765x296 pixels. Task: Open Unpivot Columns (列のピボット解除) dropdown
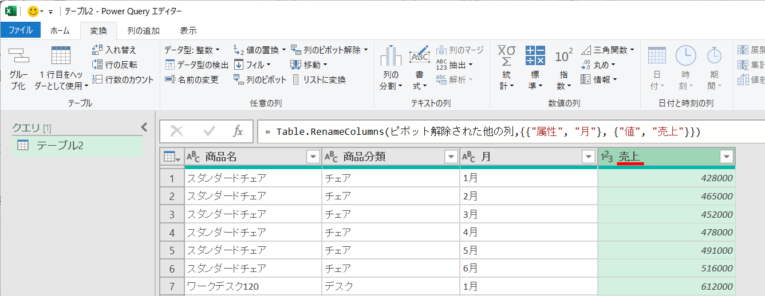point(329,50)
